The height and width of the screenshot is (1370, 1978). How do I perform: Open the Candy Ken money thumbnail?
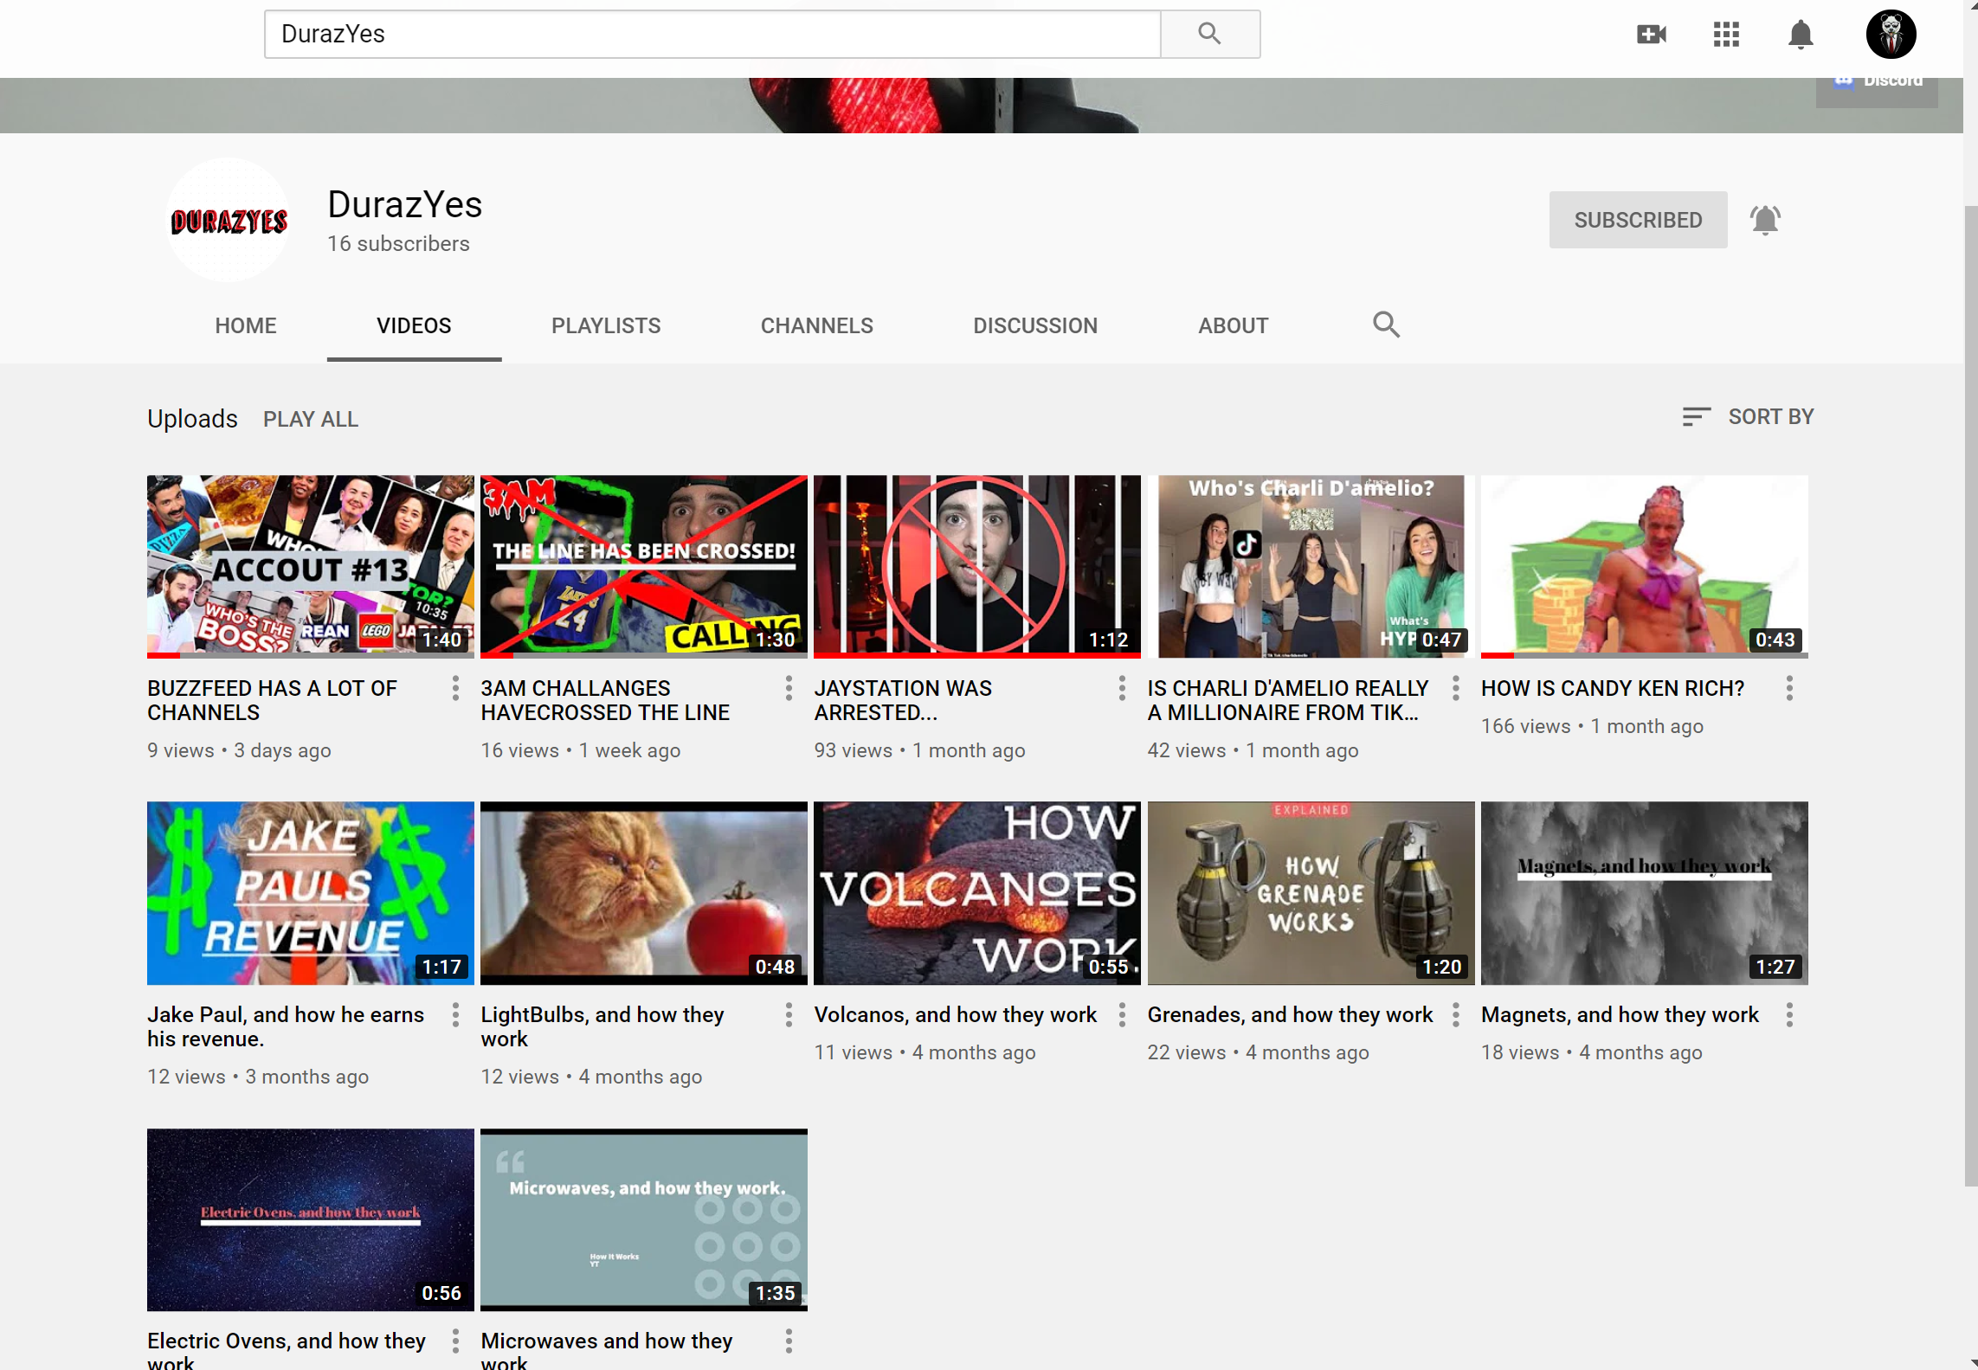(1645, 566)
